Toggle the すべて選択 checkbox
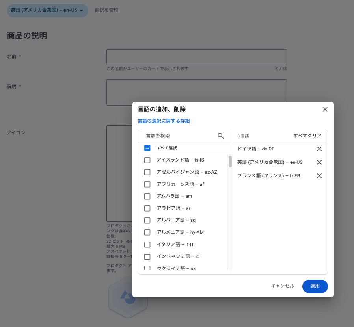The height and width of the screenshot is (327, 354). tap(147, 148)
